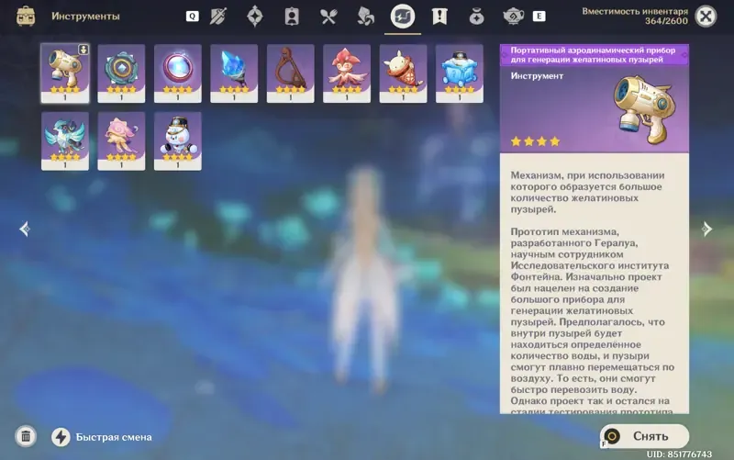Viewport: 734px width, 460px height.
Task: Click the description paragraph starting Механизм
Action: (x=587, y=192)
